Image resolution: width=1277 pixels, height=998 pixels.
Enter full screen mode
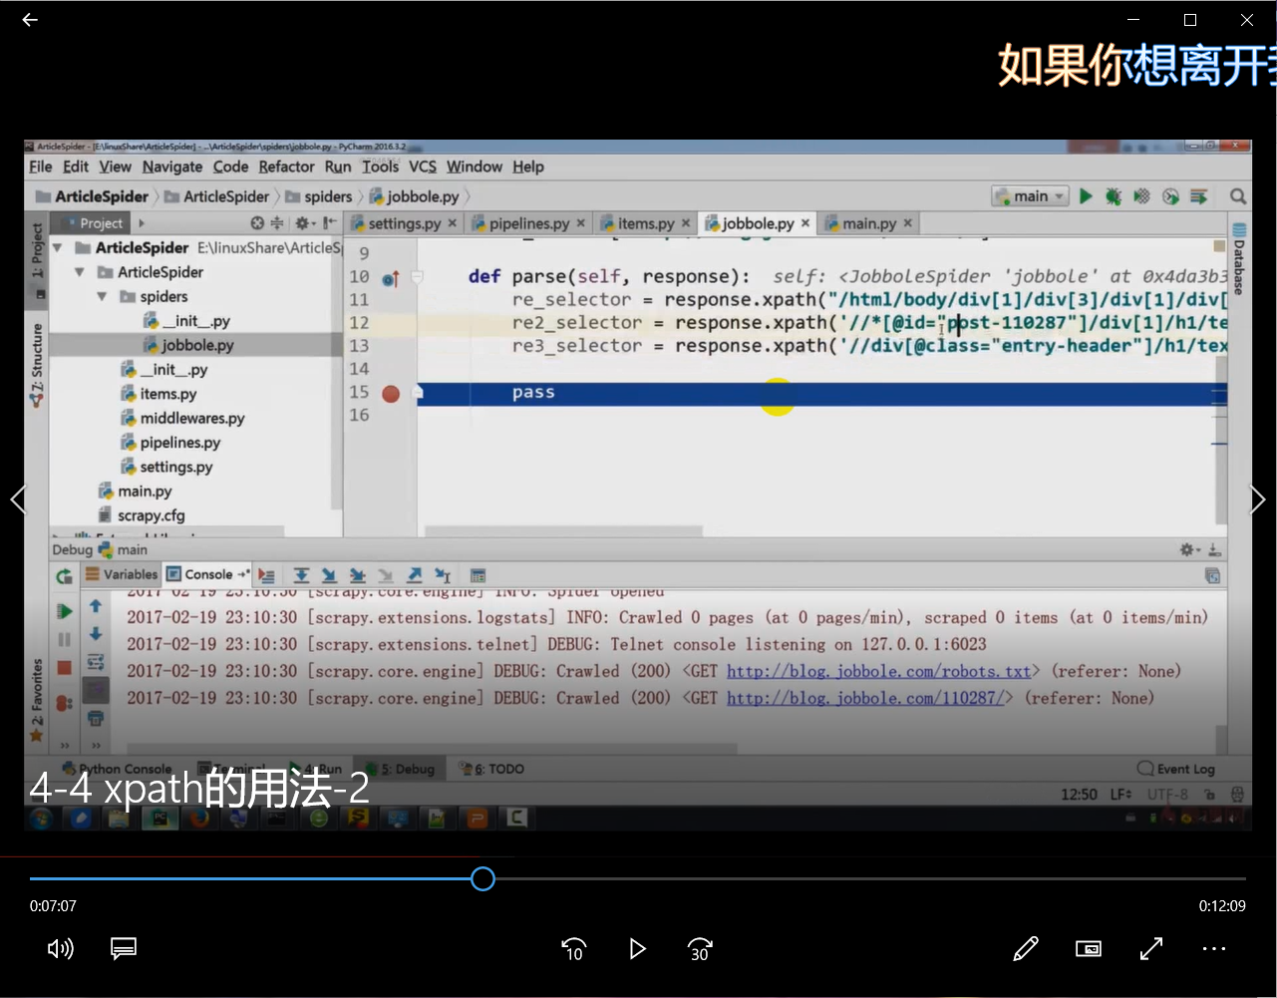tap(1151, 949)
